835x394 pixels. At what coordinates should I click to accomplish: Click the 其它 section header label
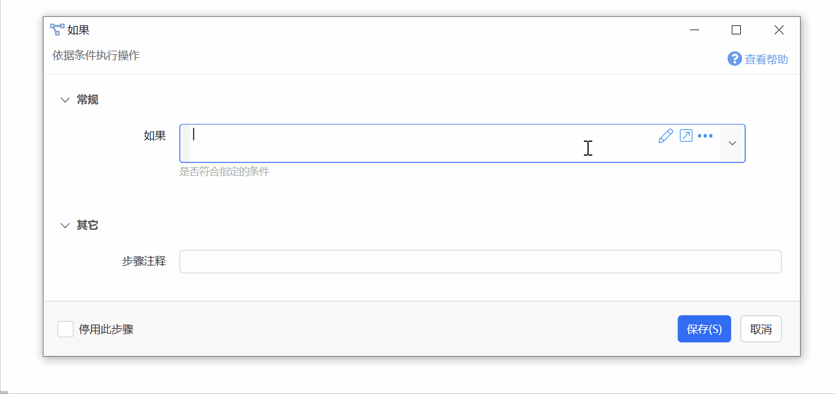tap(88, 226)
